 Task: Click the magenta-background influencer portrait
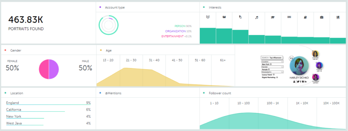[x=315, y=77]
